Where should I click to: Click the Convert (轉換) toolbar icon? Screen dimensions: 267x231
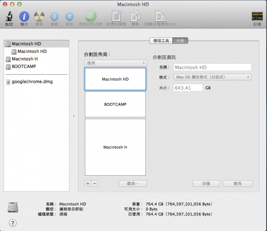(135, 16)
